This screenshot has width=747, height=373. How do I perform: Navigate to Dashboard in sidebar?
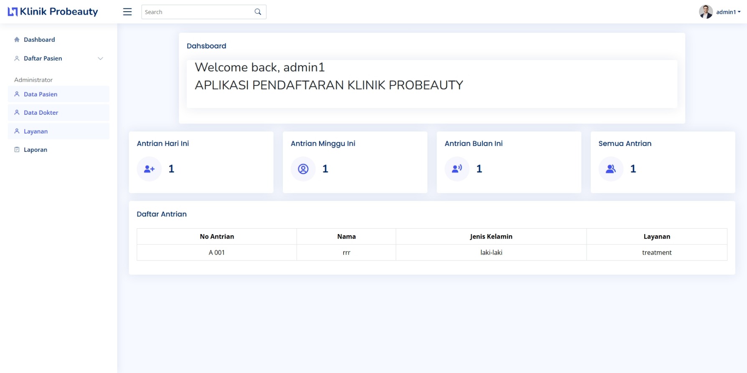[39, 40]
